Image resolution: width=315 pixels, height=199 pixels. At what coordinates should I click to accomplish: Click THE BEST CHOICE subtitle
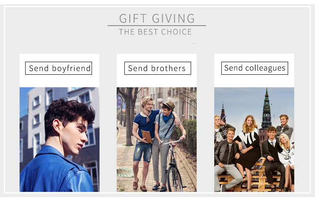pos(155,32)
